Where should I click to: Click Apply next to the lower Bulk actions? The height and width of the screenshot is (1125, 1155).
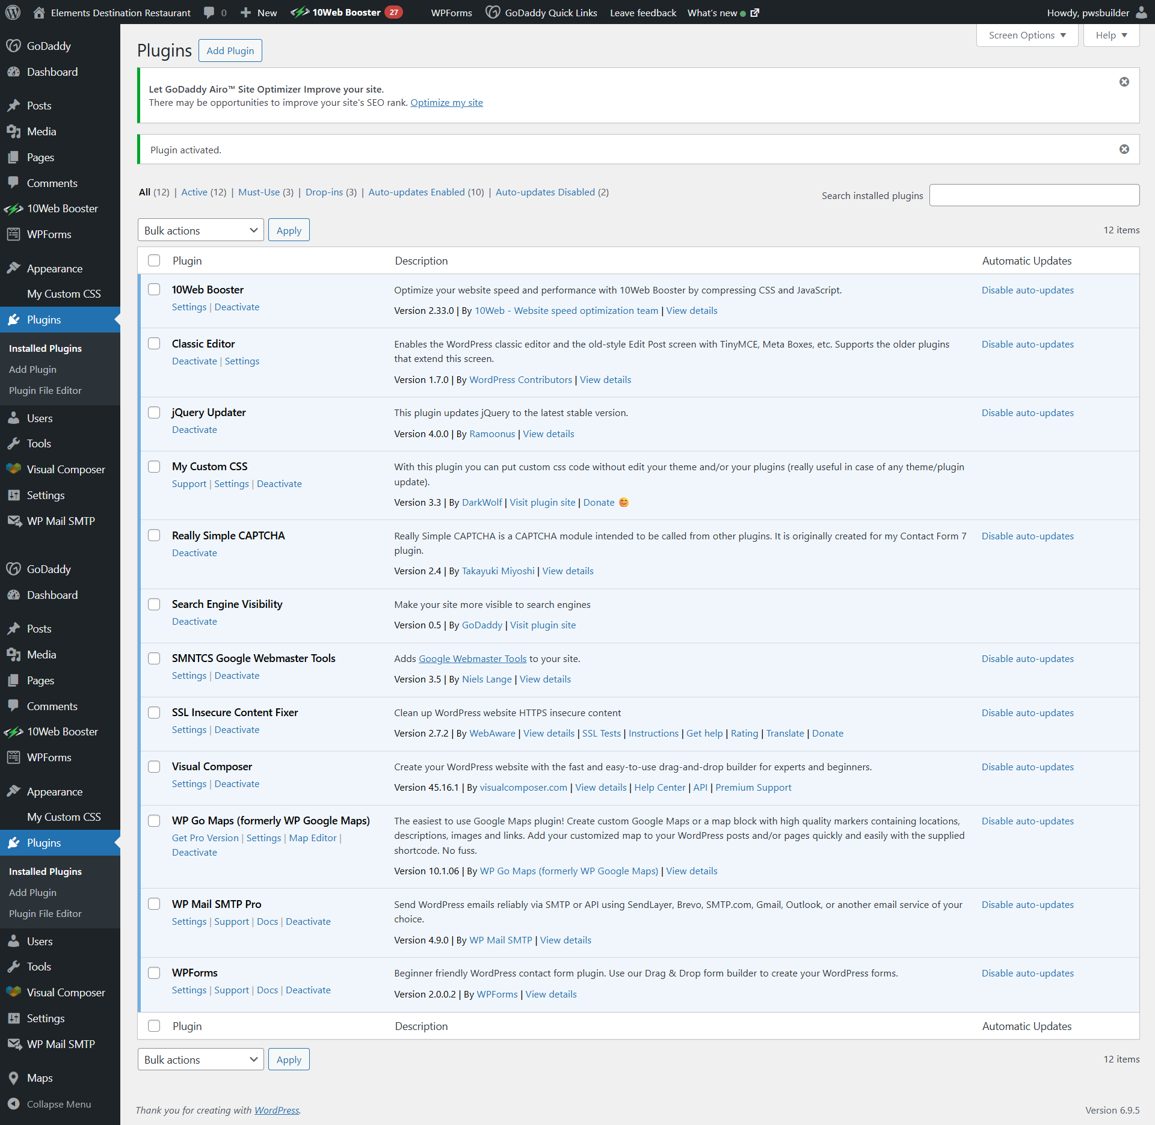289,1059
